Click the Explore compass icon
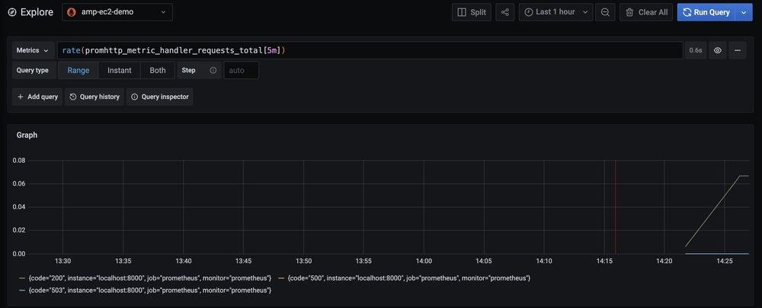Screen dimensions: 762x308 (x=12, y=12)
